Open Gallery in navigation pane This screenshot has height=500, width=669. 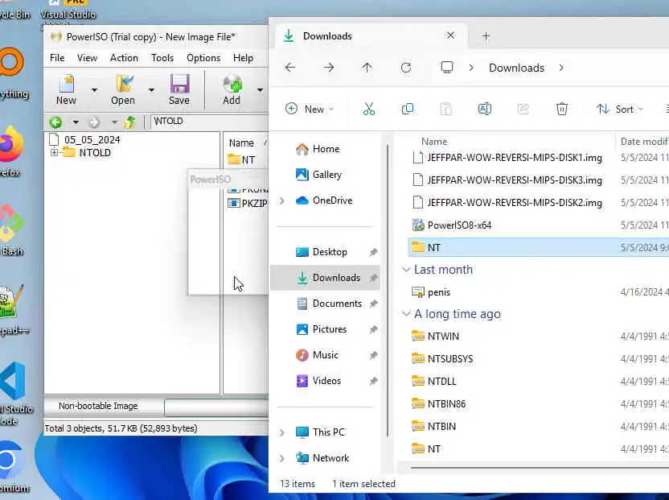point(326,175)
